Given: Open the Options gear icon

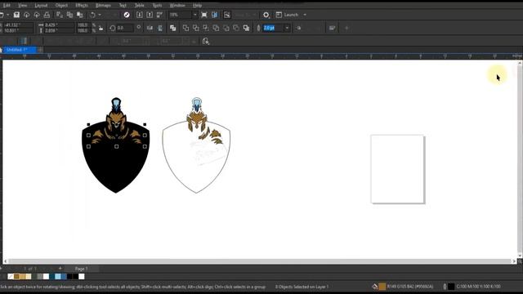Looking at the screenshot, I should [x=266, y=15].
